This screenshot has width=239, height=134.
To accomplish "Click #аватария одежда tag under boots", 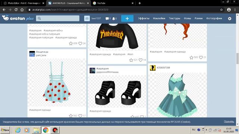I will (x=100, y=111).
